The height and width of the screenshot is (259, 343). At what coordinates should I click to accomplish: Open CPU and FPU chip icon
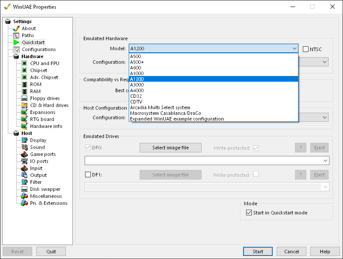point(24,63)
